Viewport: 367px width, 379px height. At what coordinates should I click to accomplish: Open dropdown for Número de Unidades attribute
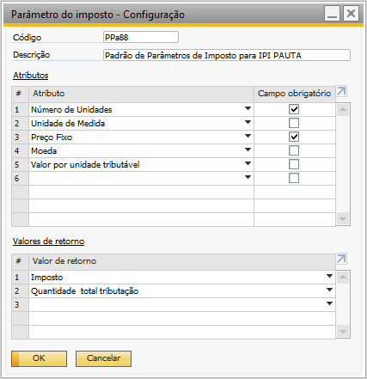pos(248,108)
